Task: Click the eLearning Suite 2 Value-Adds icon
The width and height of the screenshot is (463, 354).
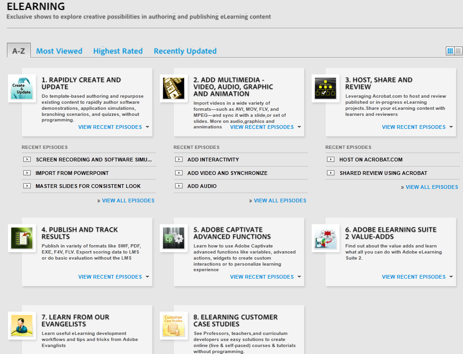Action: 326,238
